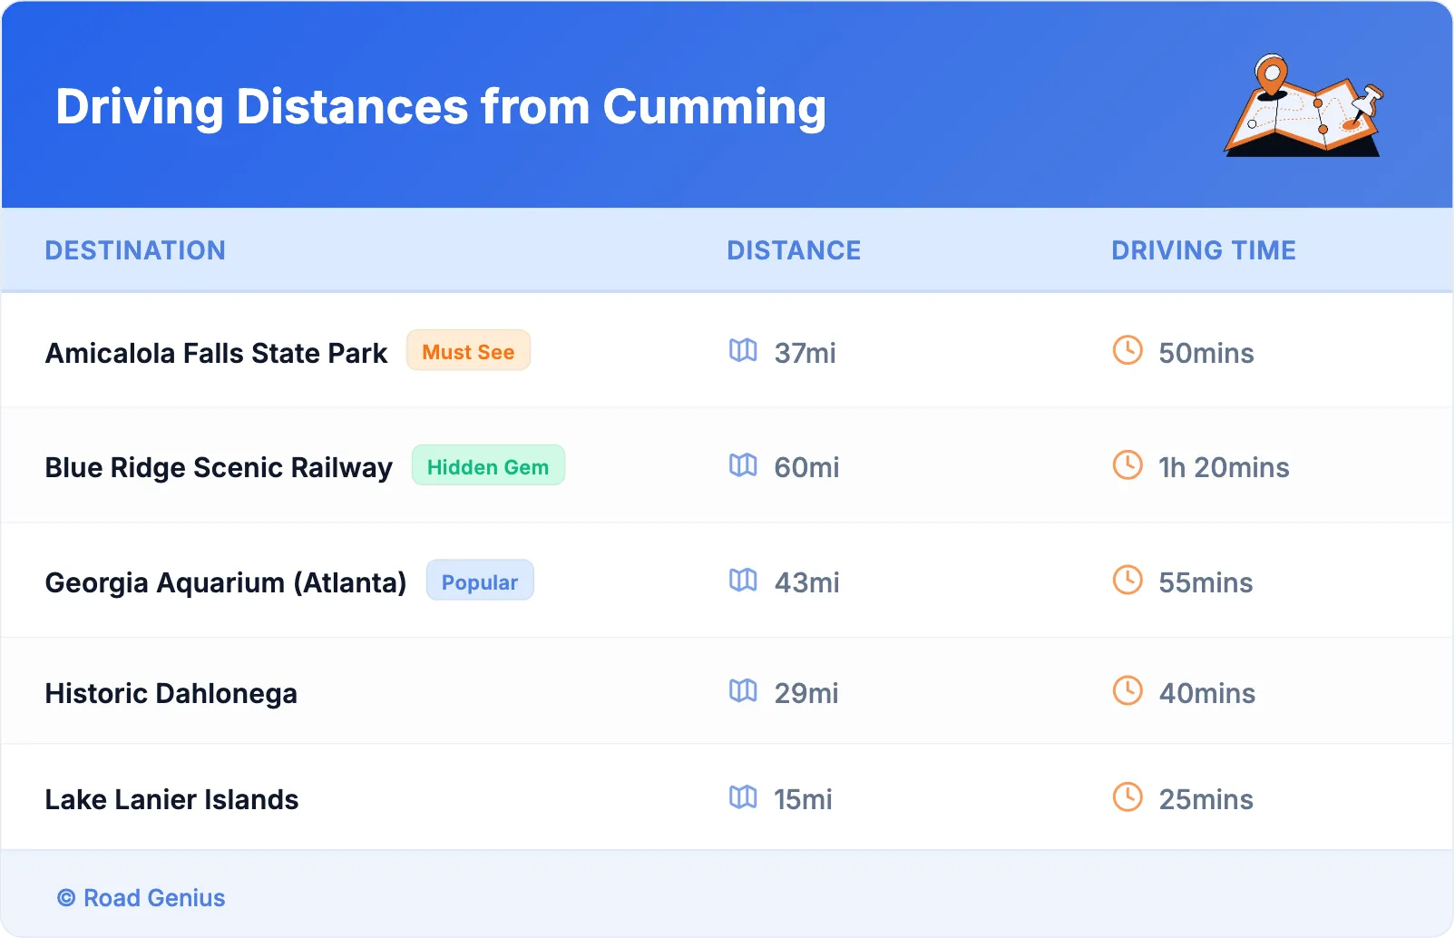1455x938 pixels.
Task: Click the map icon beside 37mi
Action: (743, 350)
